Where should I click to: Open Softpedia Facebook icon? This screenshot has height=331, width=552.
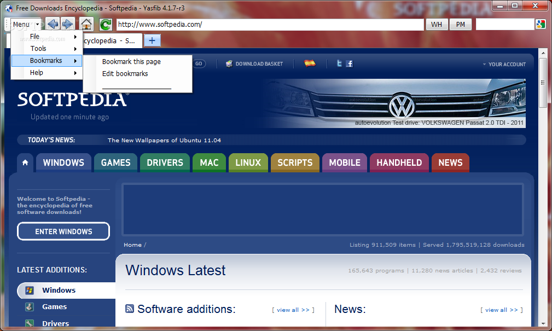(349, 63)
